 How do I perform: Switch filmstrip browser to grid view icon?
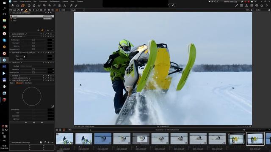(57, 130)
